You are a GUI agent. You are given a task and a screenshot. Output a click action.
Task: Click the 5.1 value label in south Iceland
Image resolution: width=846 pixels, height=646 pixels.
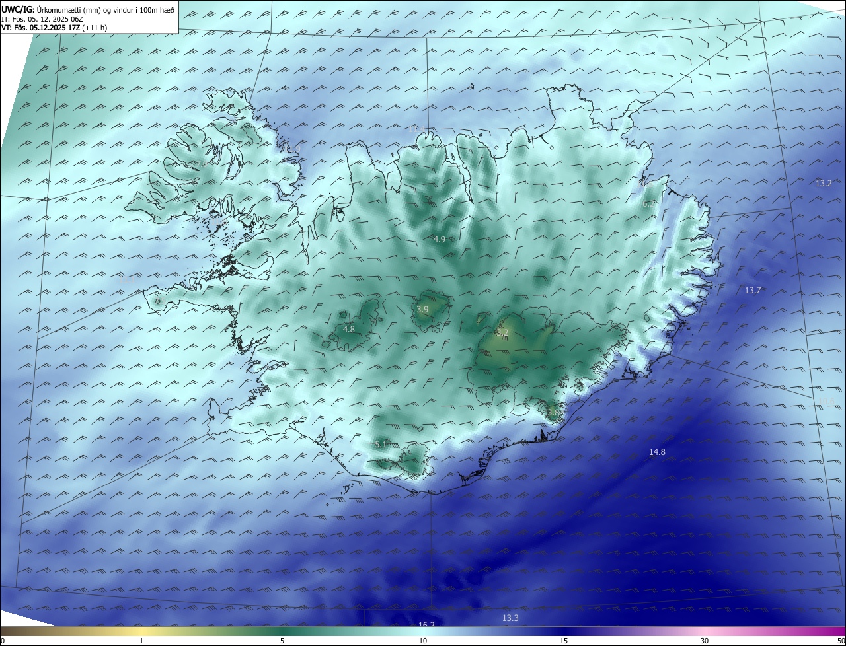[x=381, y=445]
